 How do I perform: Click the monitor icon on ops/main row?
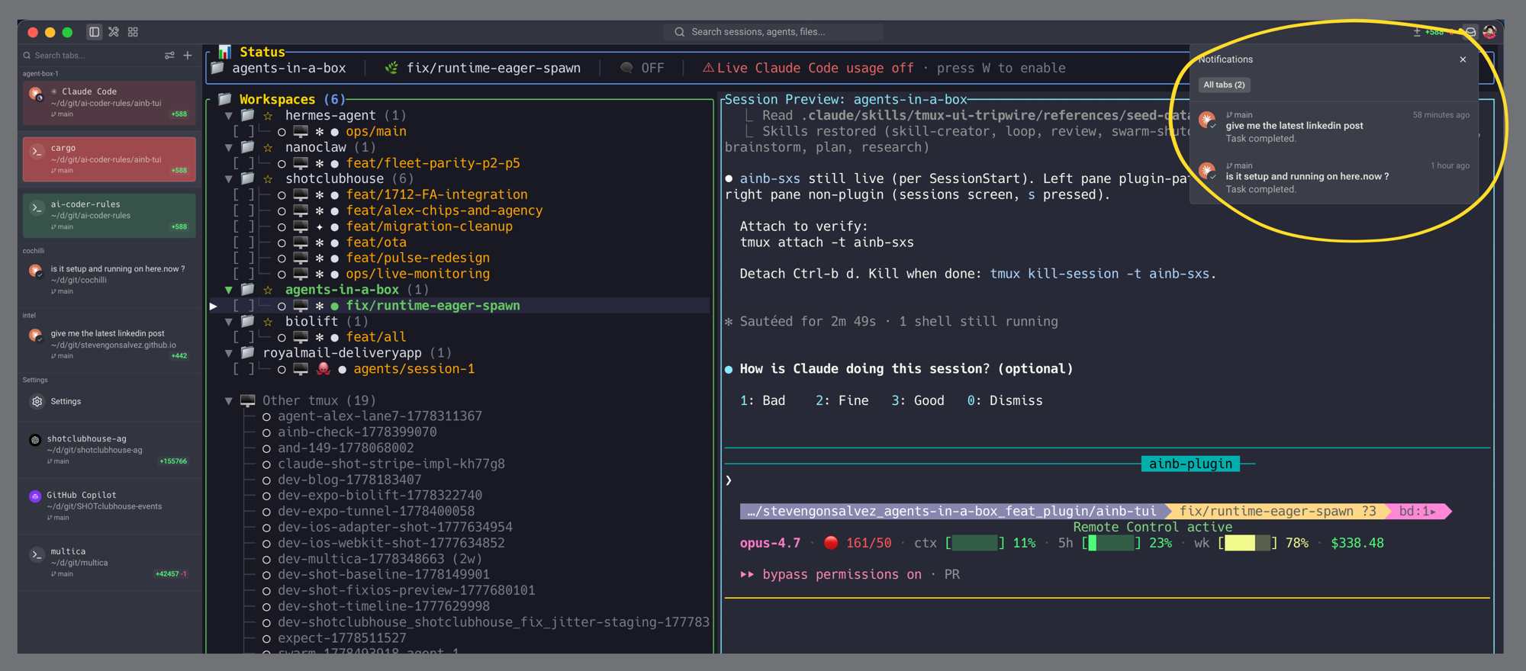click(x=301, y=132)
